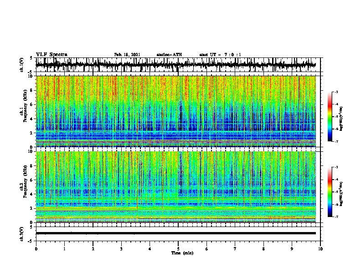The height and width of the screenshot is (279, 361).
Task: Click the "6" kHz tick on ch.2 spectrogram
Action: (x=31, y=180)
